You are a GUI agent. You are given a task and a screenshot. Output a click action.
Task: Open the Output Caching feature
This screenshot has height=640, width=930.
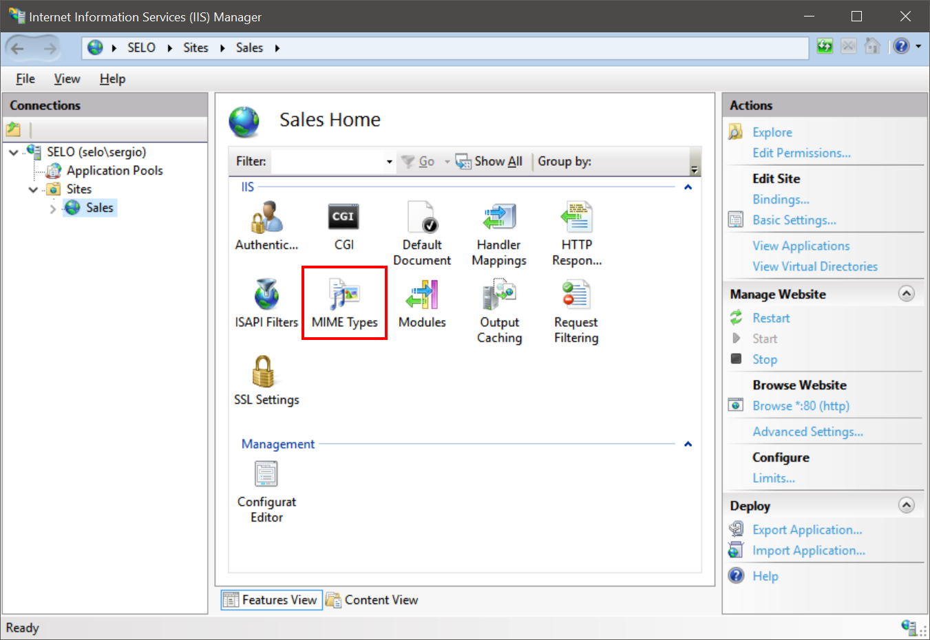click(x=500, y=311)
